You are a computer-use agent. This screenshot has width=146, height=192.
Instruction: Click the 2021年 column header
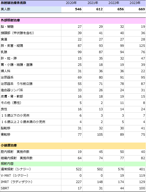coord(93,3)
